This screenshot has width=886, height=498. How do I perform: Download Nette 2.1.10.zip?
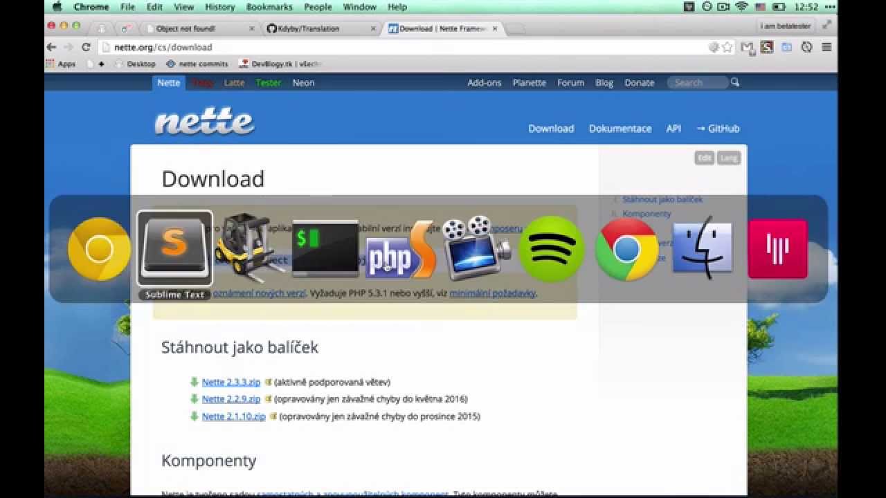click(234, 416)
